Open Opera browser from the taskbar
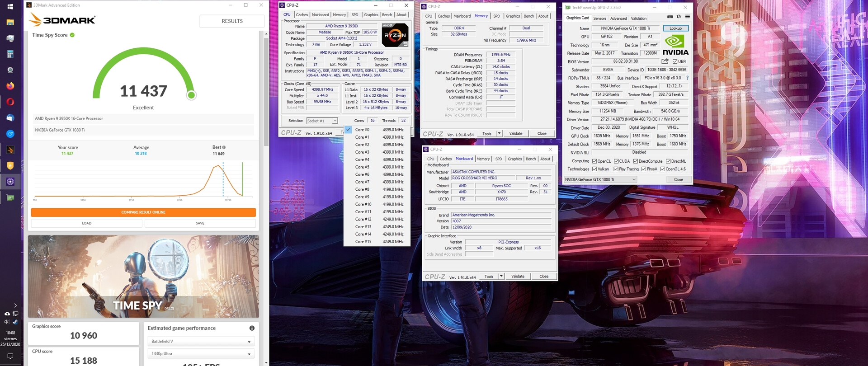The image size is (868, 366). (10, 102)
